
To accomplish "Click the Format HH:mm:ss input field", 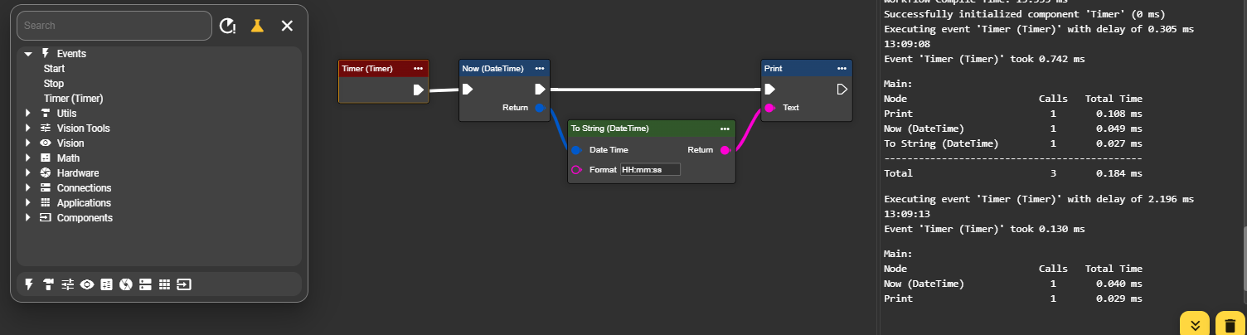I will 649,169.
